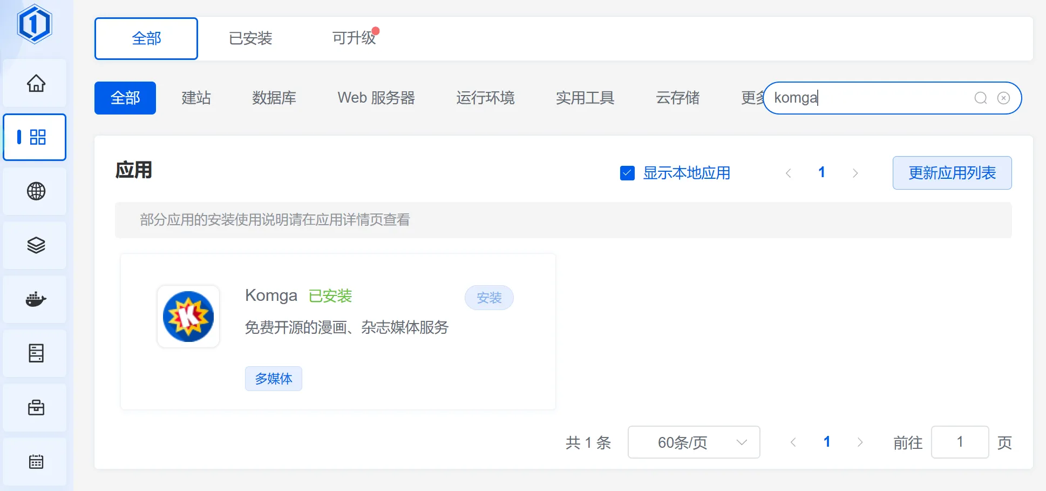Go to next page in bottom pagination

click(860, 442)
